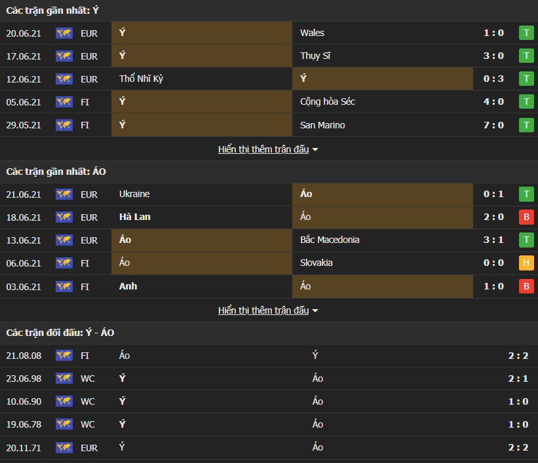The height and width of the screenshot is (463, 538).
Task: Click the red B badge for the Anh vs Áo match
Action: (526, 286)
